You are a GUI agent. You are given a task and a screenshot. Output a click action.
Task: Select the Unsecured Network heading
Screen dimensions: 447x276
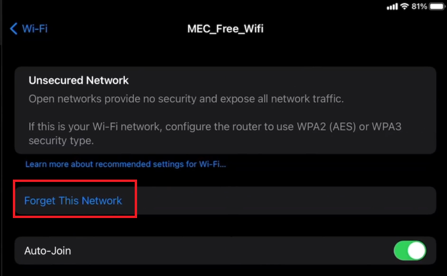79,81
